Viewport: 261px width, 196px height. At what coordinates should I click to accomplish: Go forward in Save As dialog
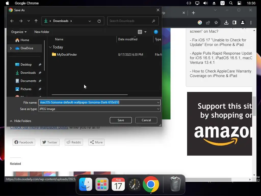(21, 21)
